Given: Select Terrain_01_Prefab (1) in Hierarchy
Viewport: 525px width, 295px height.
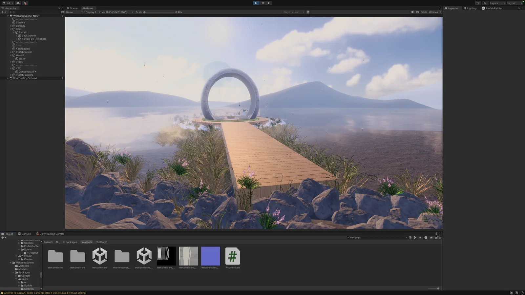Looking at the screenshot, I should [33, 39].
